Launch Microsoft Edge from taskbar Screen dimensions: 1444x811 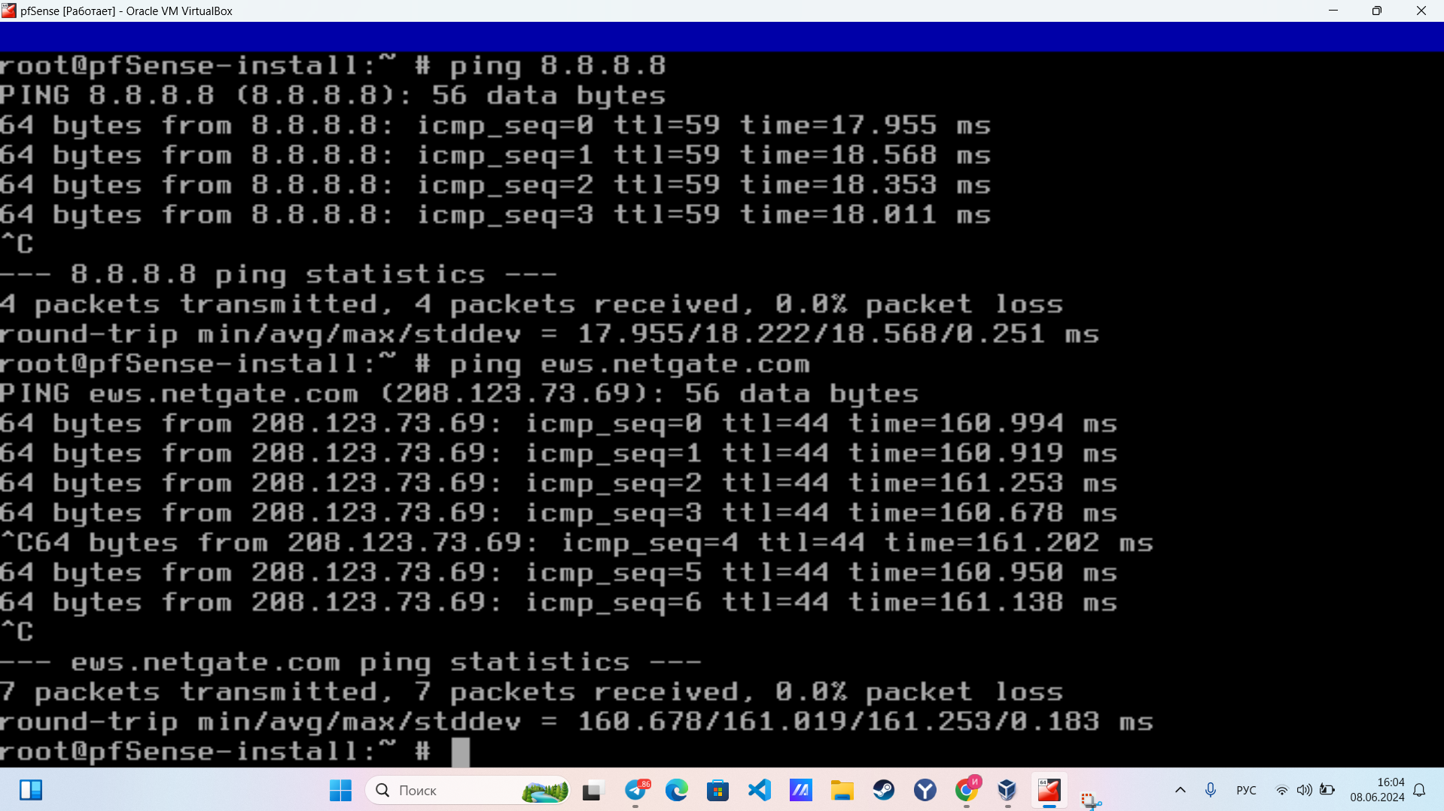pos(677,790)
